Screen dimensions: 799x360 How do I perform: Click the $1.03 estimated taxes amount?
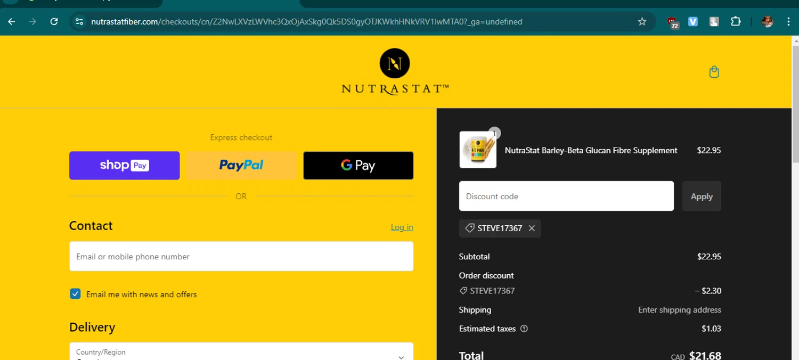coord(711,329)
